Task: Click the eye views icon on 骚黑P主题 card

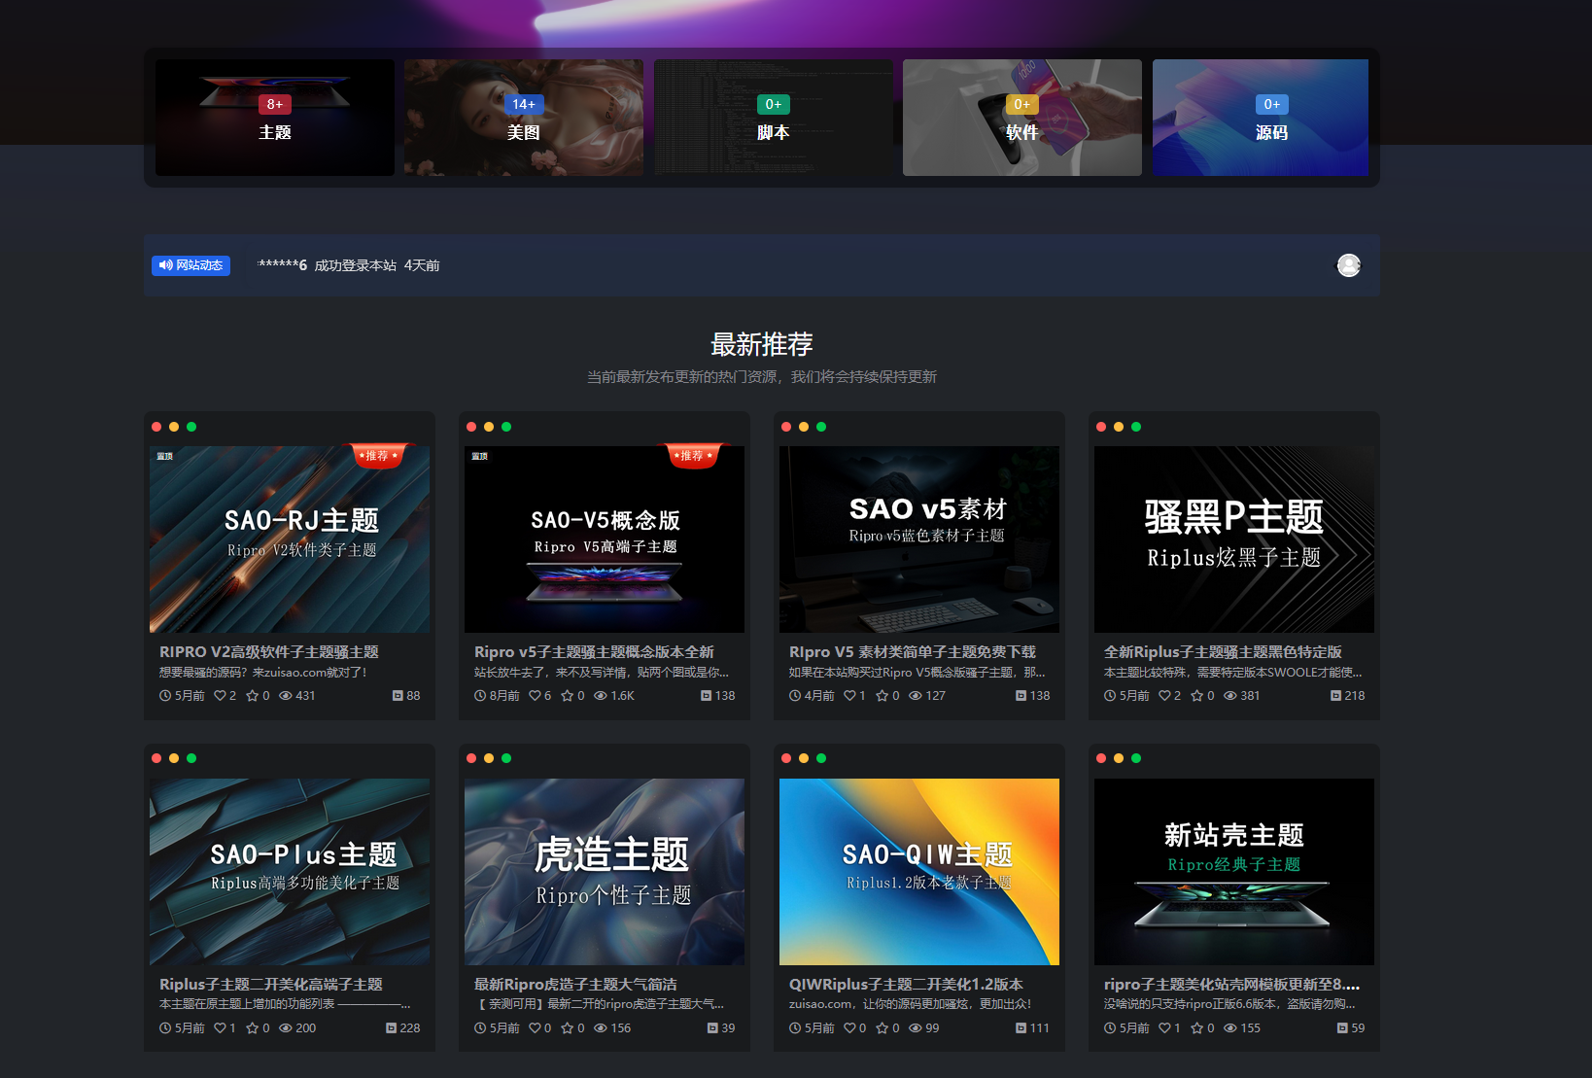Action: point(1230,696)
